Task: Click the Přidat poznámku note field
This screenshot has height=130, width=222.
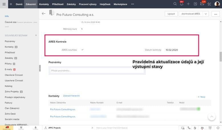Action: [x=97, y=71]
